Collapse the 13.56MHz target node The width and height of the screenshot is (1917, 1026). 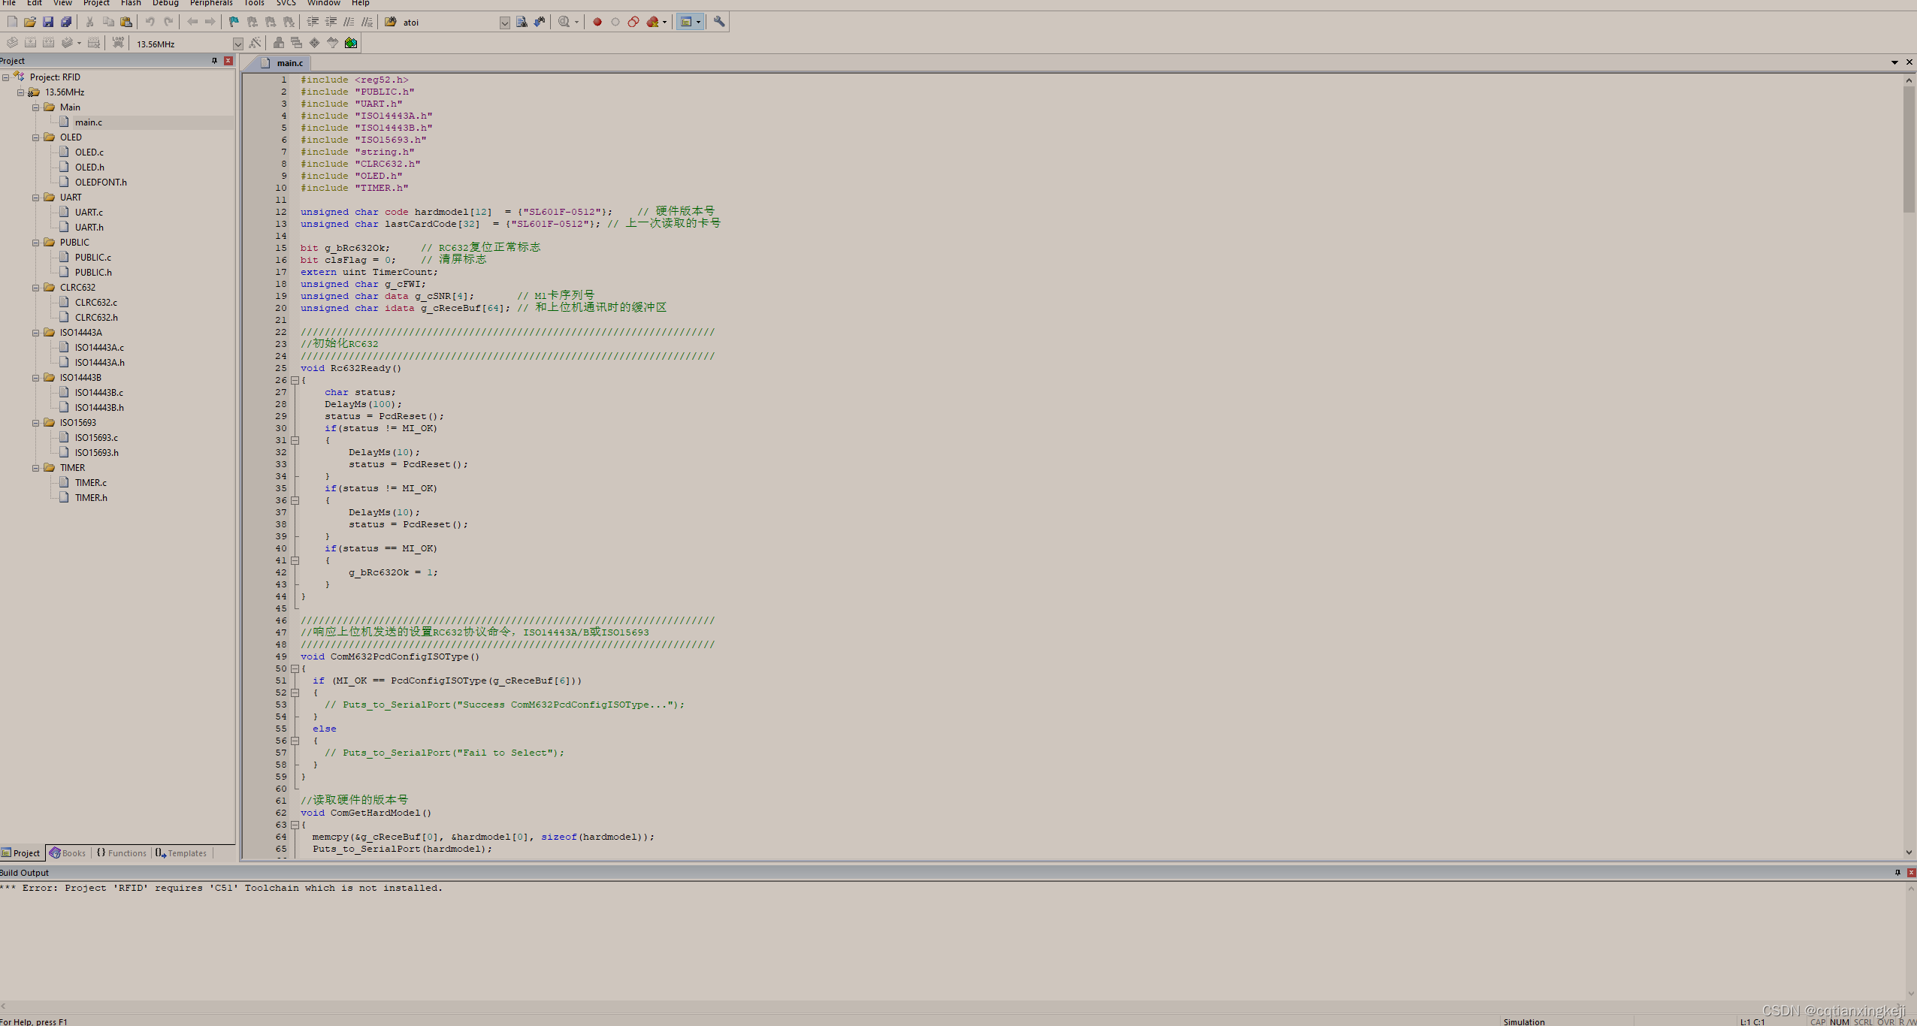pyautogui.click(x=20, y=92)
